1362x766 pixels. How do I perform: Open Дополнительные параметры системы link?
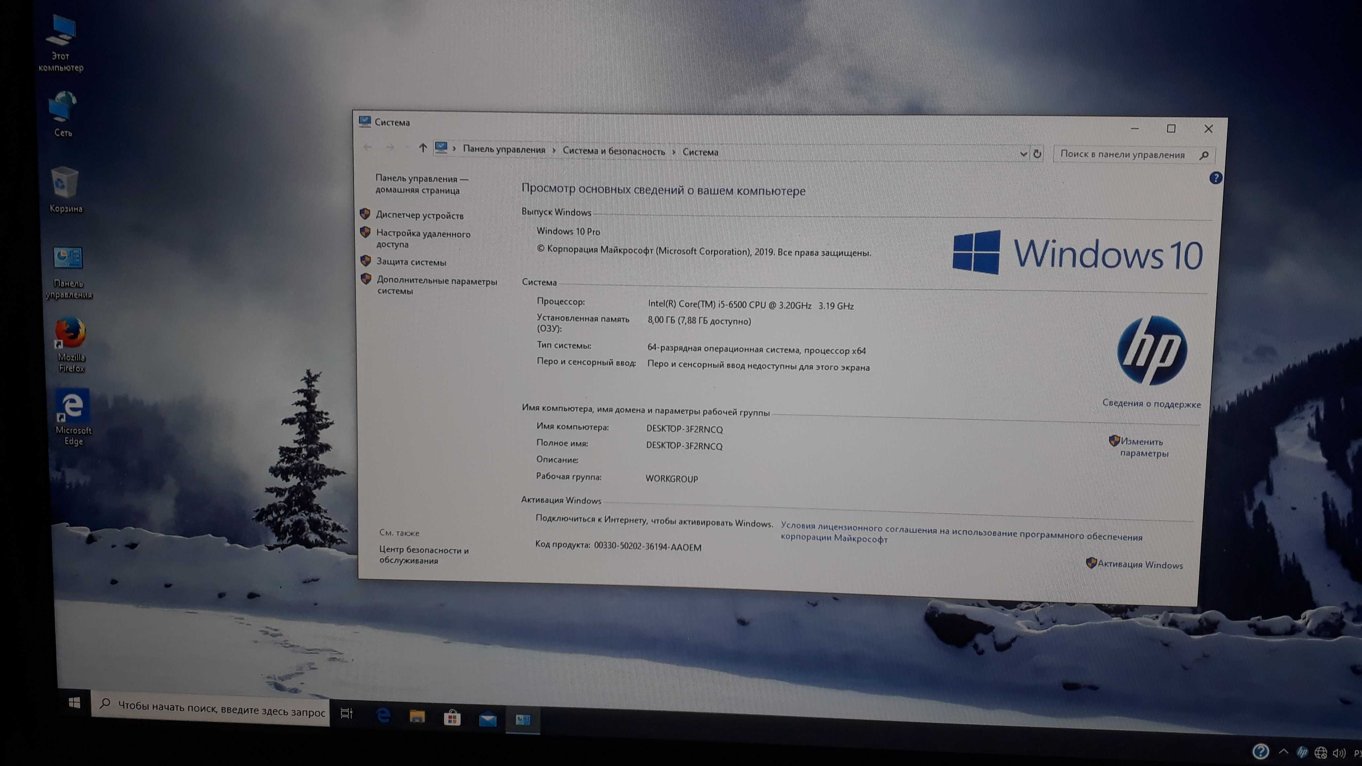click(x=437, y=285)
